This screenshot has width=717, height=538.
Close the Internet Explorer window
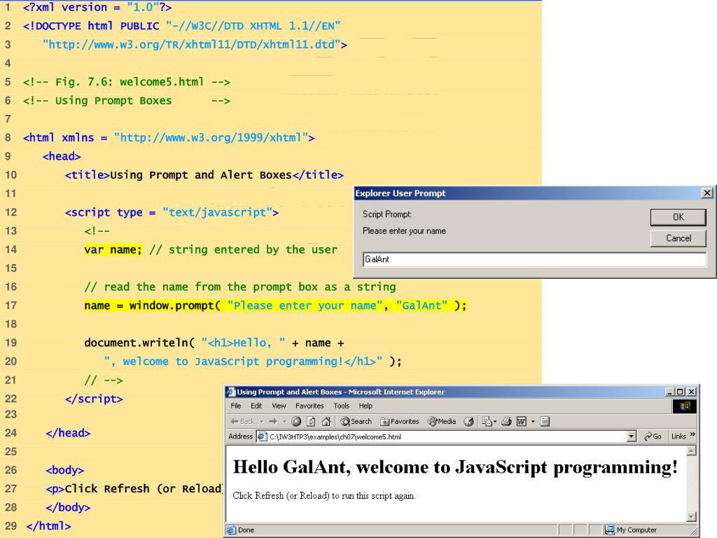click(x=691, y=392)
